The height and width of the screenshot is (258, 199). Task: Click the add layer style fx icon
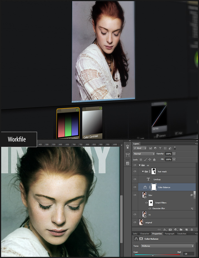165,230
